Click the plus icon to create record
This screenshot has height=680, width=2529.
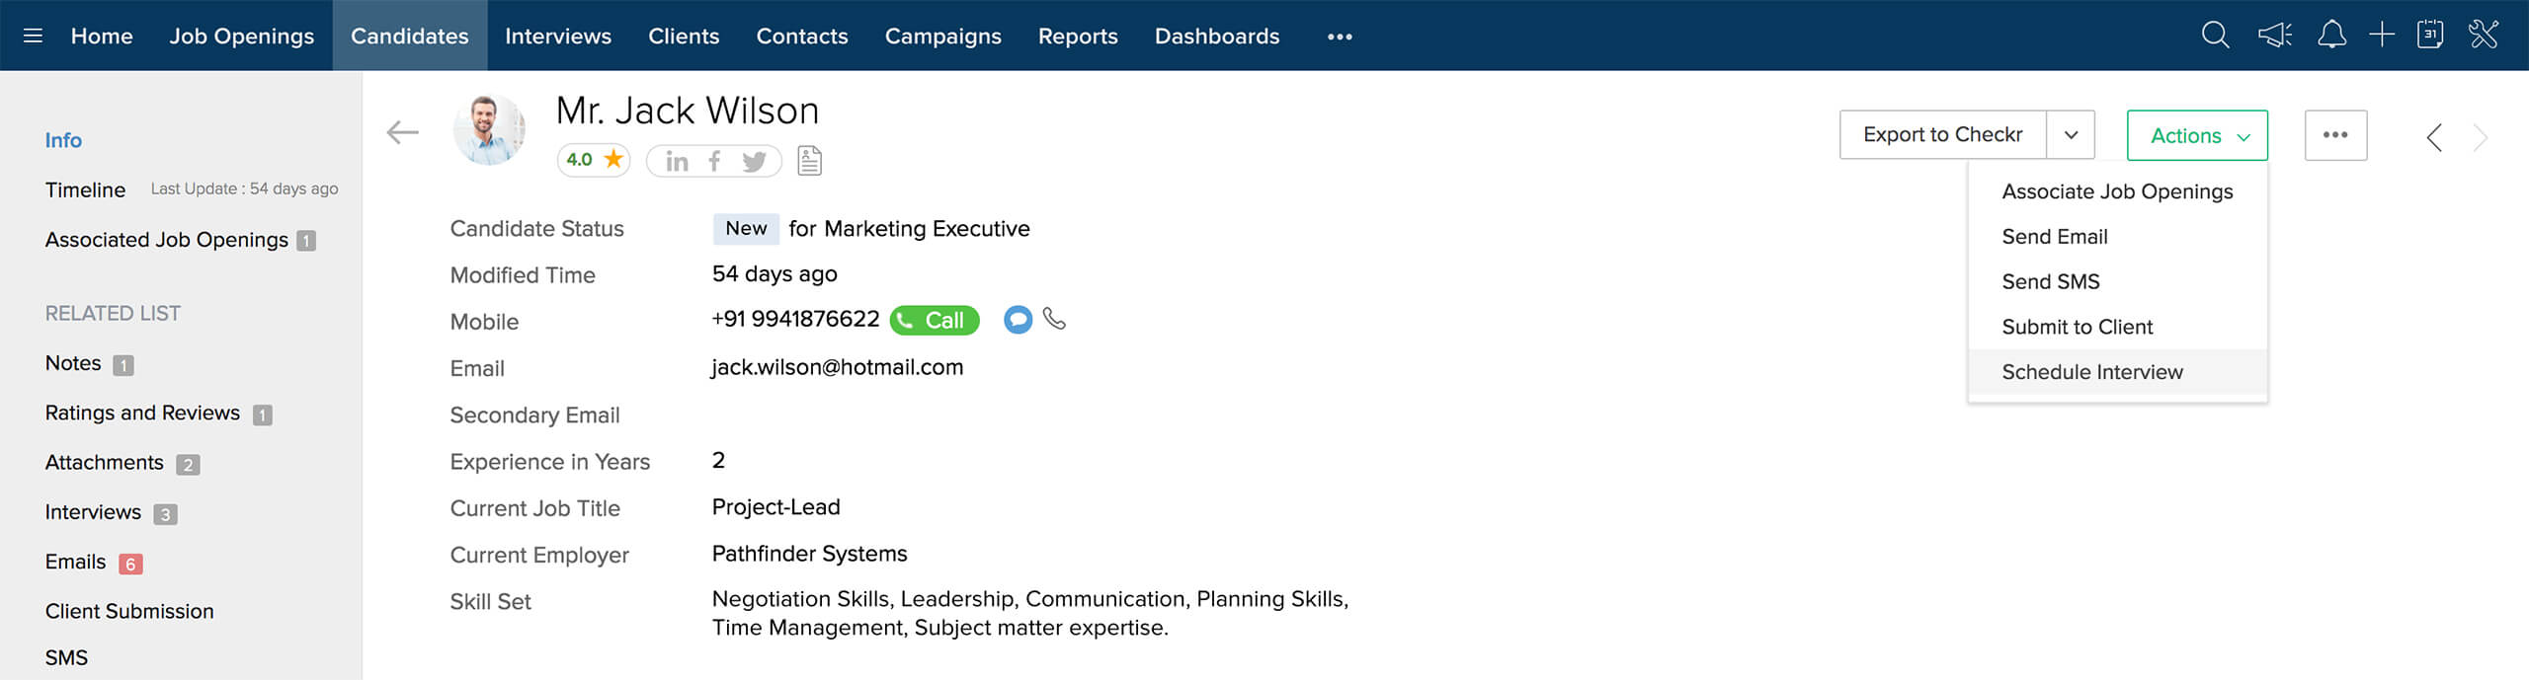click(x=2382, y=36)
